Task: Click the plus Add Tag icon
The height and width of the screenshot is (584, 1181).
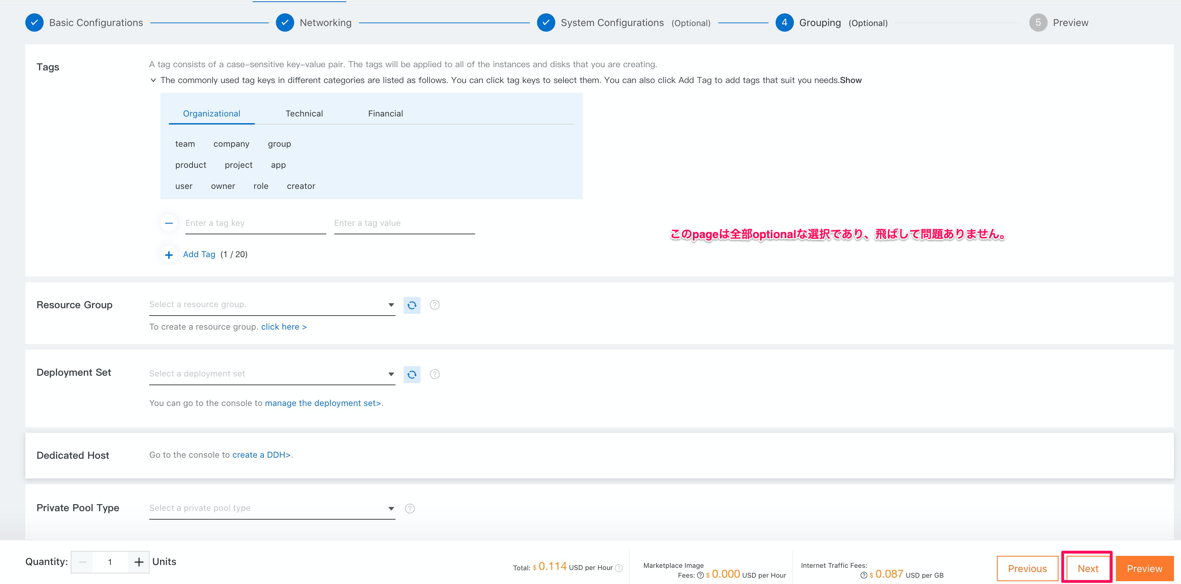Action: pos(169,255)
